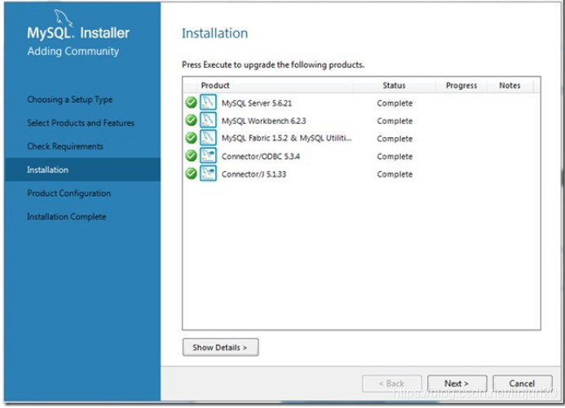The height and width of the screenshot is (408, 565).
Task: Click Complete status of Connector/J 5.1.33
Action: [395, 175]
